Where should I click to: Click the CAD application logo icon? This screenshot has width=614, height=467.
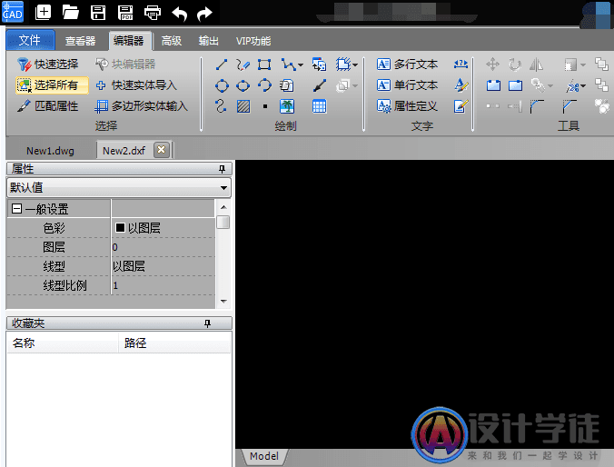[13, 12]
